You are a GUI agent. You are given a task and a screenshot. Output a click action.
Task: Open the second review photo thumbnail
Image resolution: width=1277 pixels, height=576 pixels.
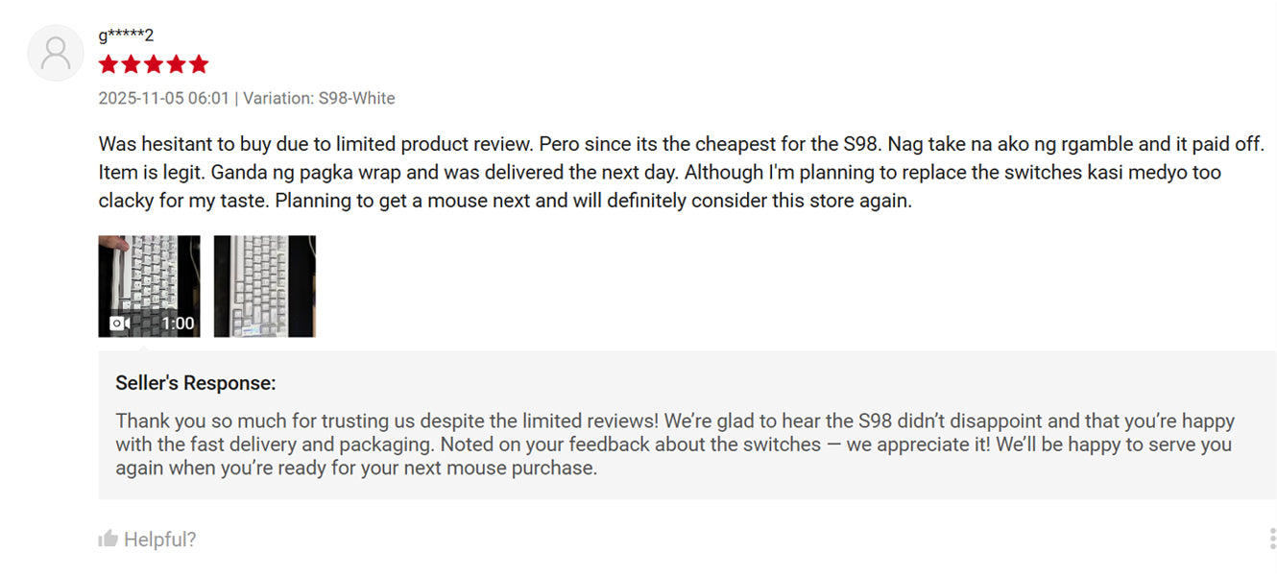[265, 285]
